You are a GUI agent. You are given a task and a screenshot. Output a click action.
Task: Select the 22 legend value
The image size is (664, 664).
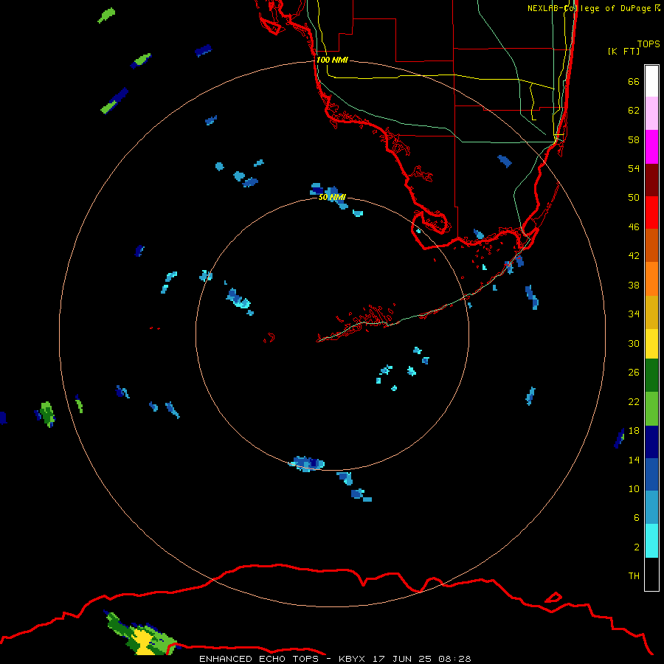[634, 401]
